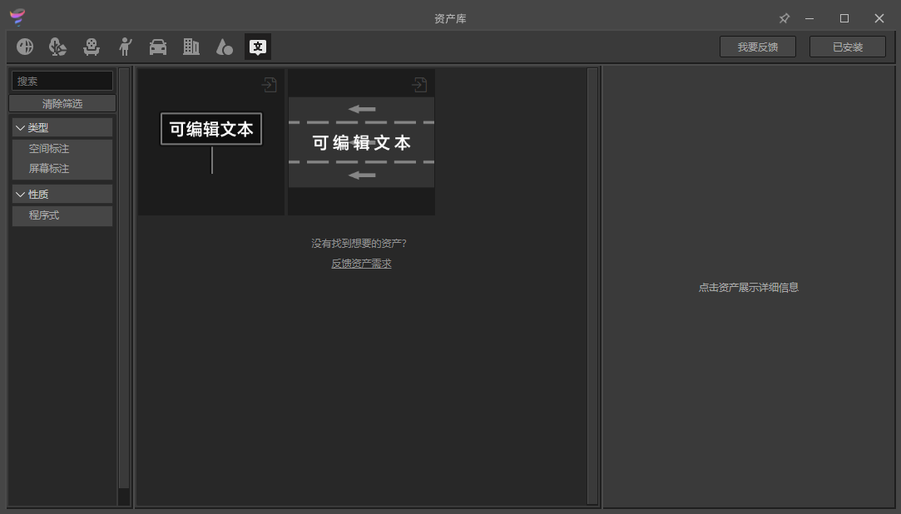901x514 pixels.
Task: Pin the asset library window
Action: tap(784, 18)
